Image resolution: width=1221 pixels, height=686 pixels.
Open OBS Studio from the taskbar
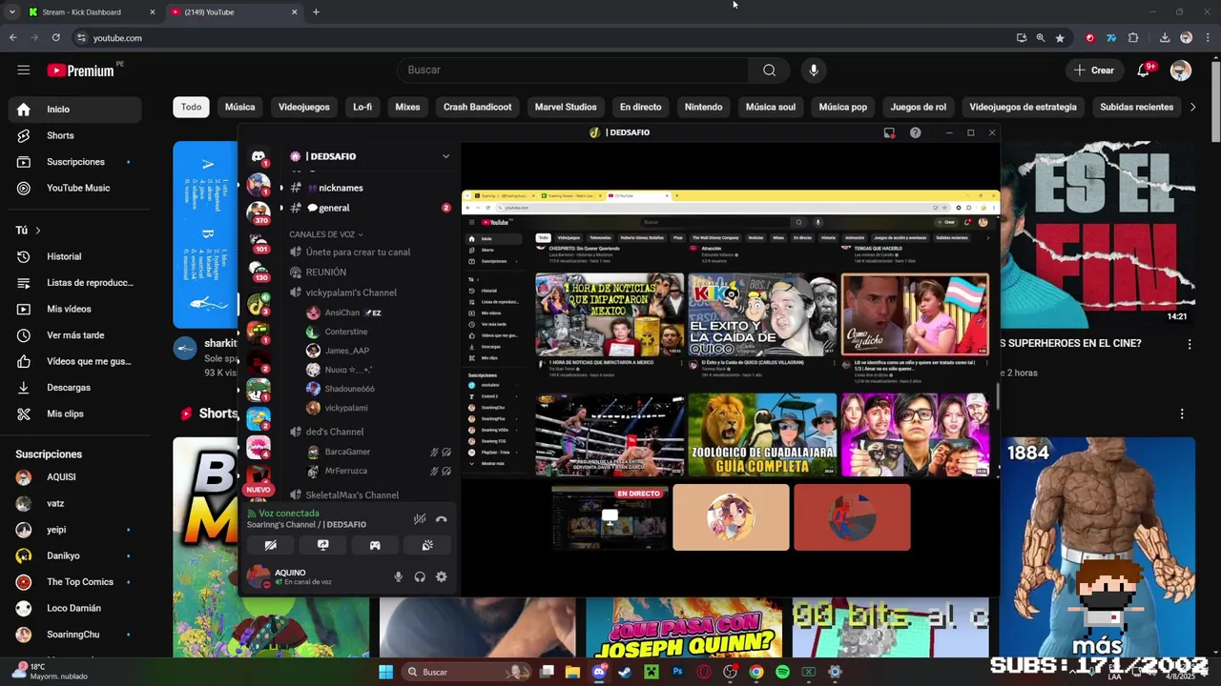coord(730,672)
